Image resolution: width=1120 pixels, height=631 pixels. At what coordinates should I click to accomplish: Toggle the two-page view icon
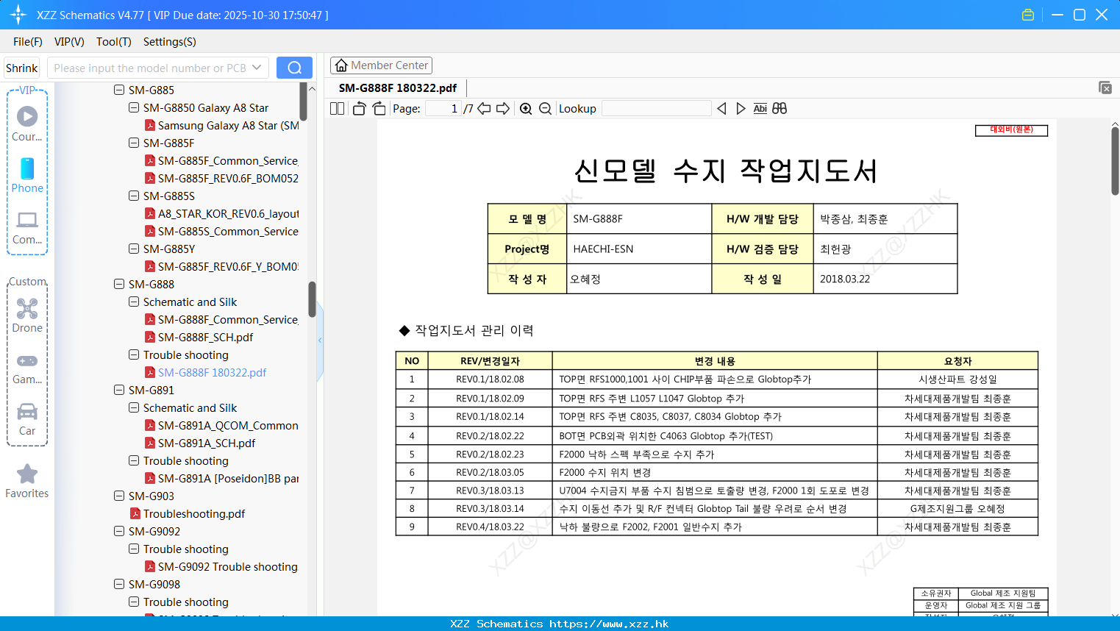pyautogui.click(x=337, y=108)
